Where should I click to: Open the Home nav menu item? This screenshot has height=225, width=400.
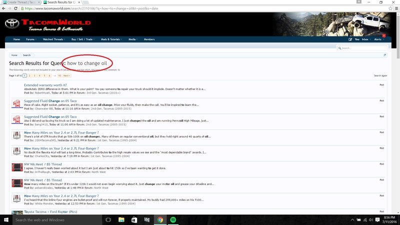16,39
